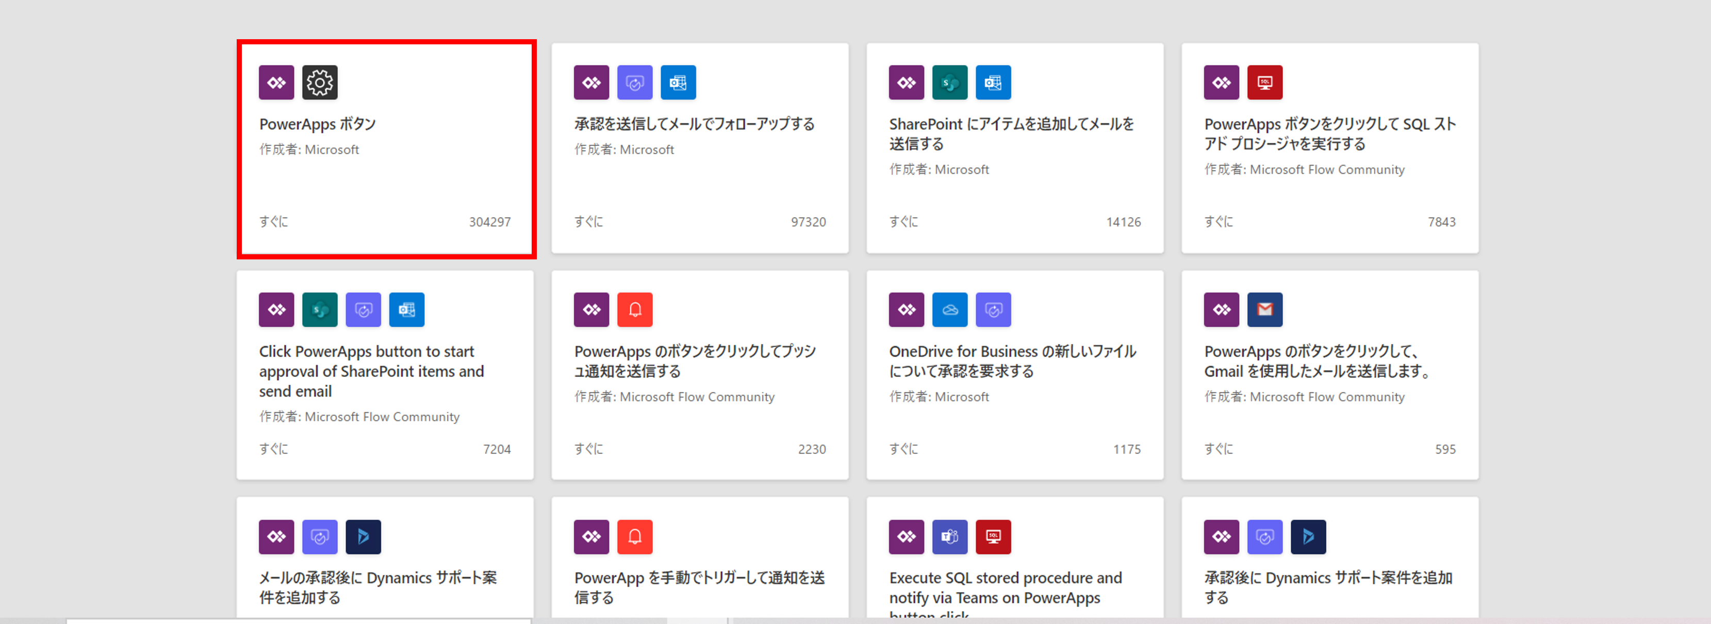Image resolution: width=1711 pixels, height=624 pixels.
Task: Click PowerApps icon on PowerApps ボタン card
Action: (276, 83)
